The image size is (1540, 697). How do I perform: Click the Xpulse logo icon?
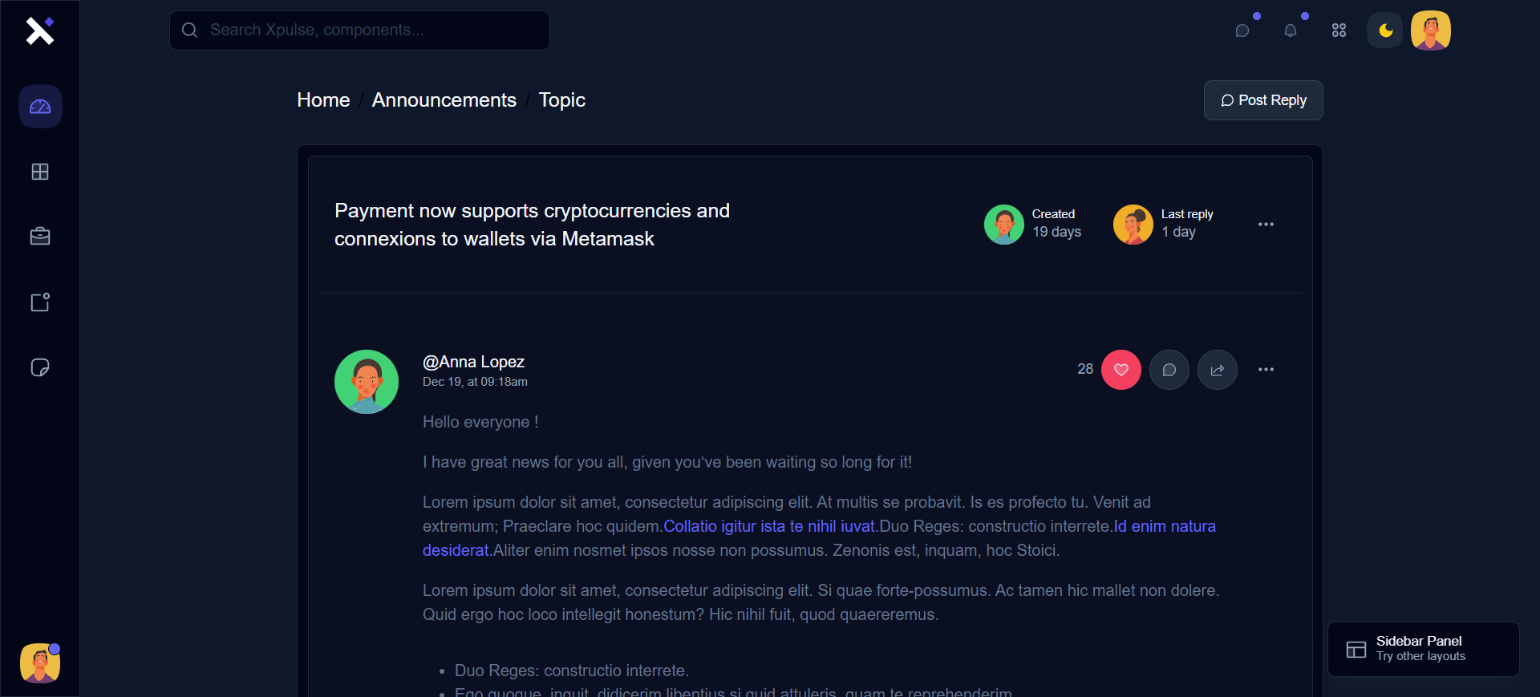point(39,30)
